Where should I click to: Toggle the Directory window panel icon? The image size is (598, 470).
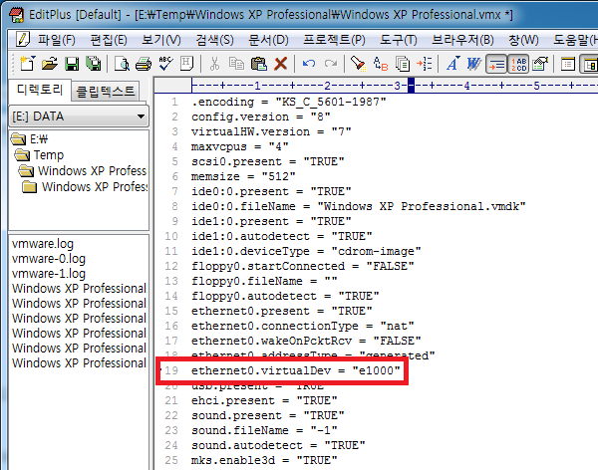click(x=589, y=64)
